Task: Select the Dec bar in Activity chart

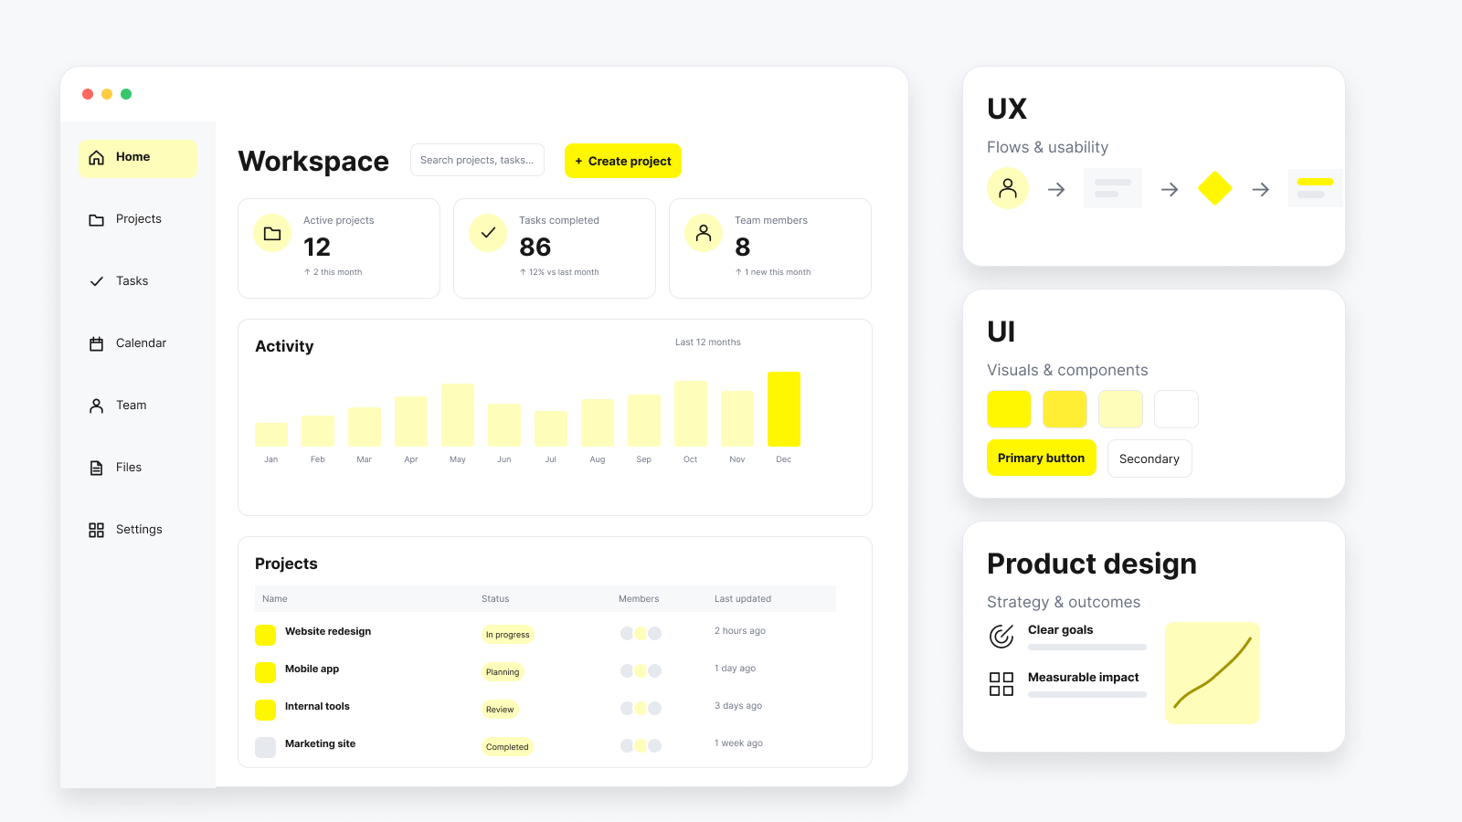Action: coord(784,409)
